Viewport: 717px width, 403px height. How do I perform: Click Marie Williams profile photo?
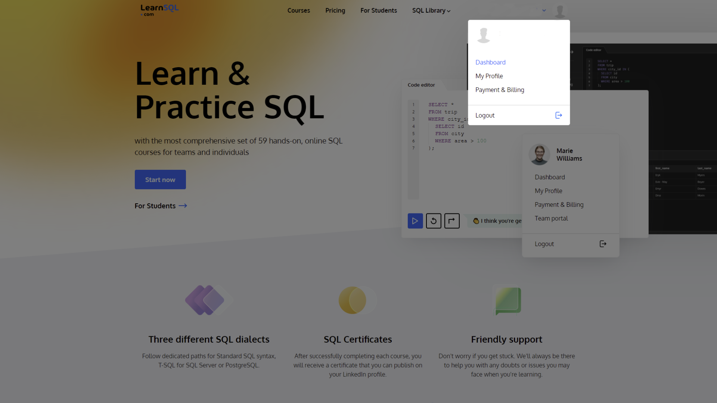click(539, 154)
